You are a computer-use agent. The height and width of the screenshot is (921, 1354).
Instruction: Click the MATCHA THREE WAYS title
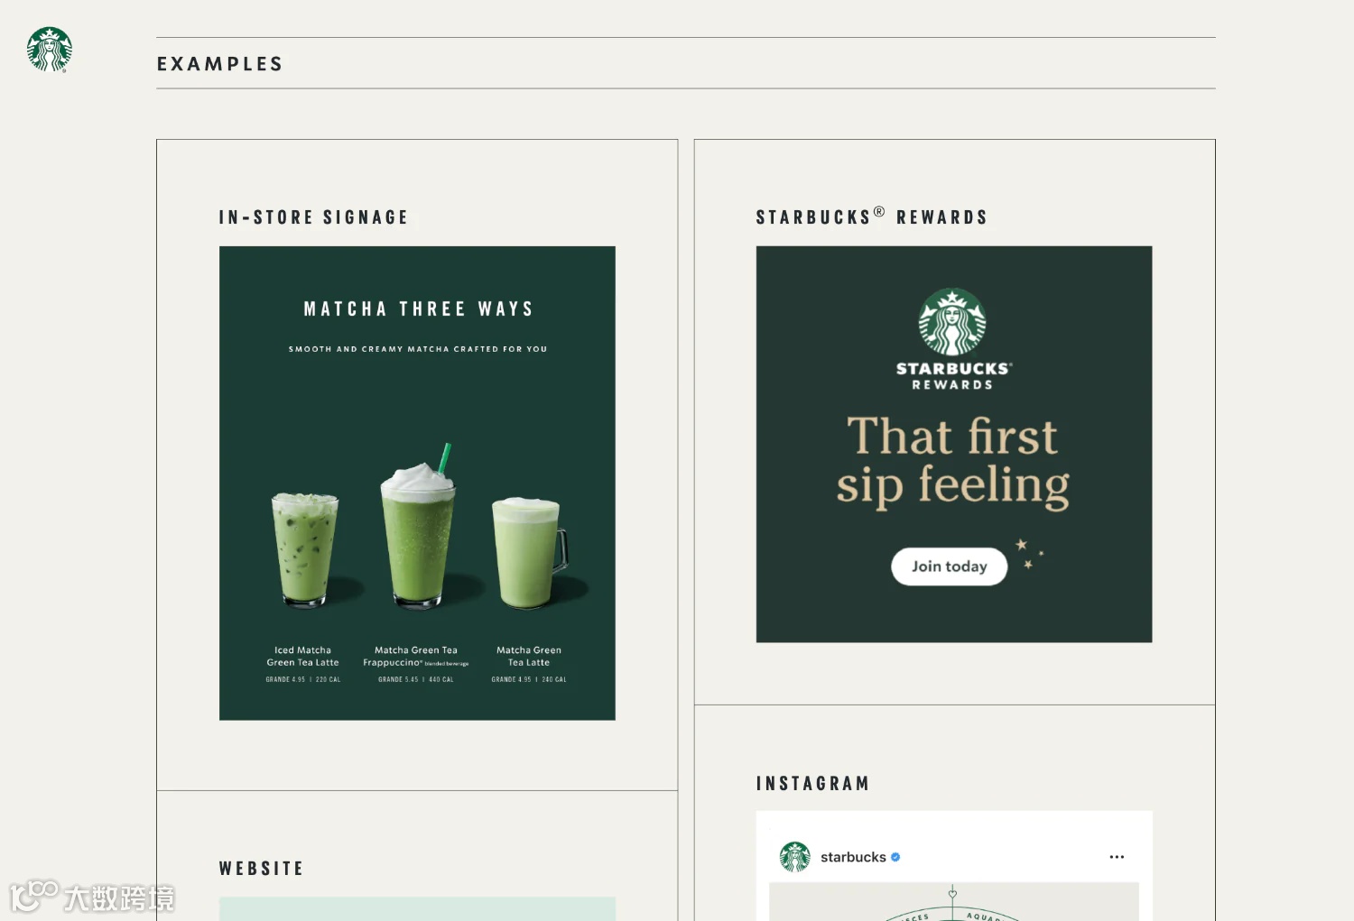pos(418,309)
